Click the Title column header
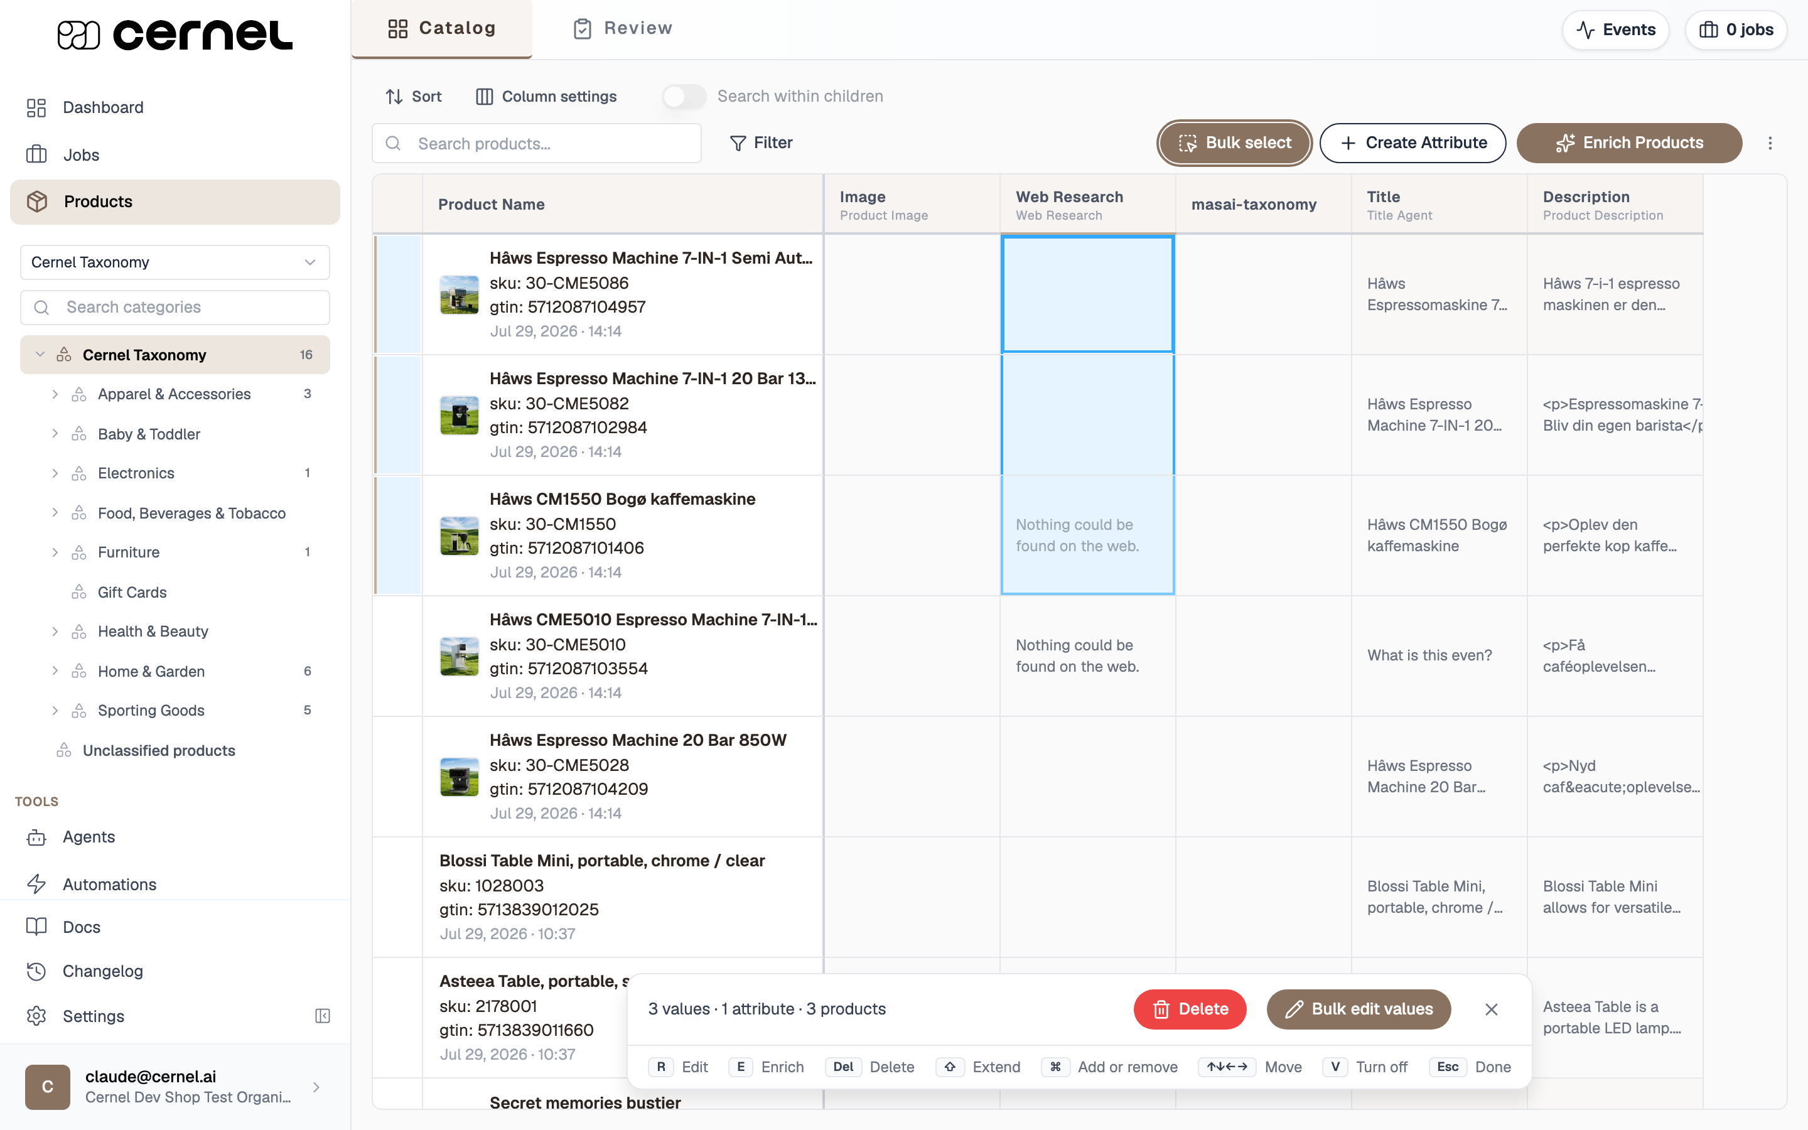This screenshot has width=1808, height=1130. (1439, 205)
